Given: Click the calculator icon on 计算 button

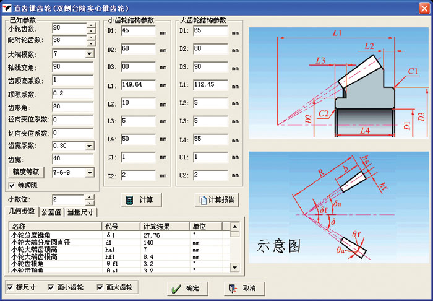Looking at the screenshot, I should (x=130, y=200).
